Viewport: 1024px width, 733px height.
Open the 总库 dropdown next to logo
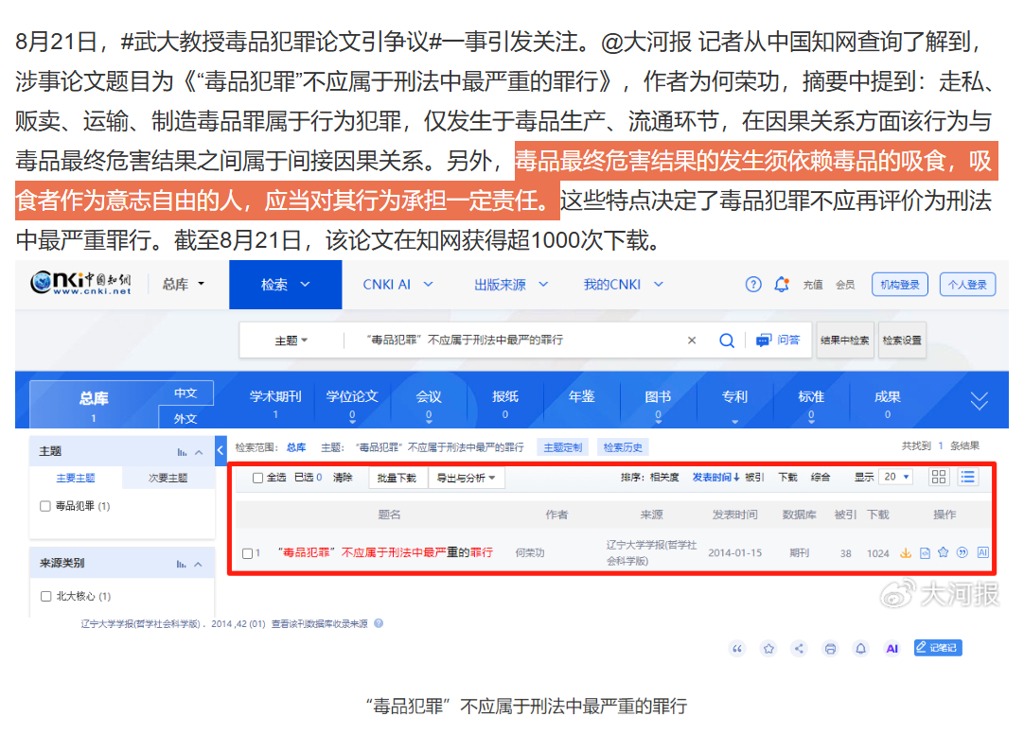184,284
